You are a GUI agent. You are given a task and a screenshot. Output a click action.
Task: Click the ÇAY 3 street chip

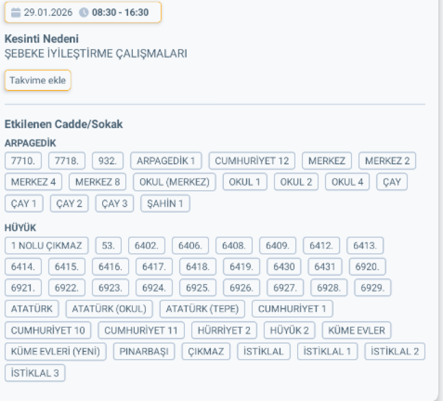(115, 204)
